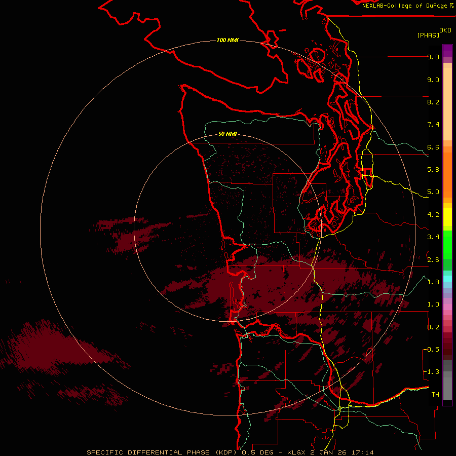The height and width of the screenshot is (456, 456).
Task: Click the -0.5 legend value
Action: click(x=431, y=350)
